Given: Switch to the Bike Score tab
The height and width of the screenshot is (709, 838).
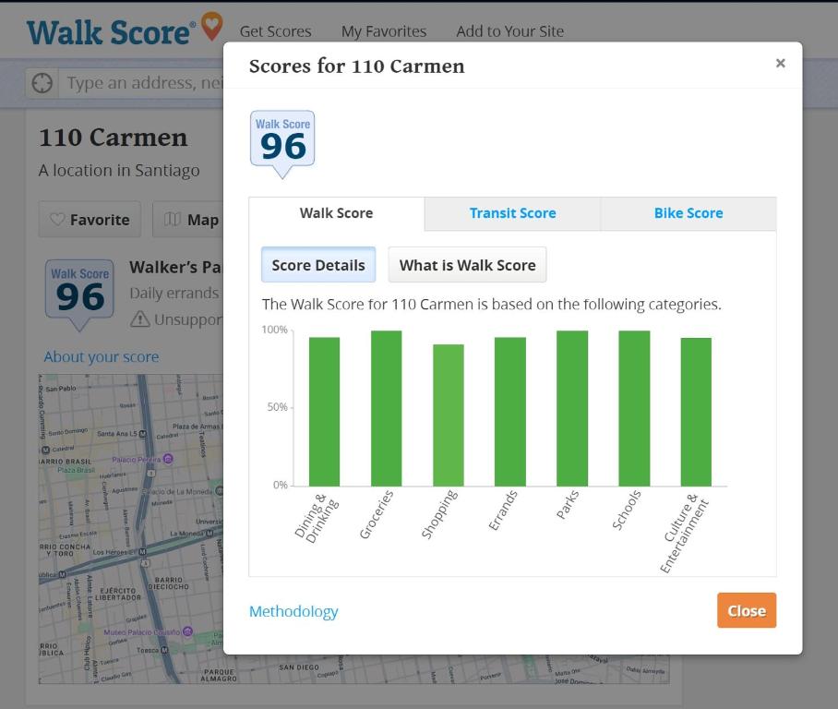Looking at the screenshot, I should [x=688, y=213].
